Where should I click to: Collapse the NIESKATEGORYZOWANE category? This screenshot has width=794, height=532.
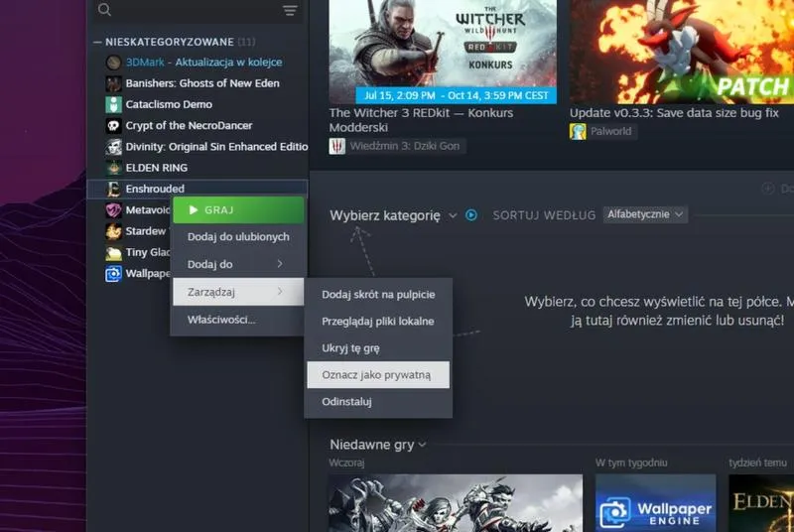97,42
